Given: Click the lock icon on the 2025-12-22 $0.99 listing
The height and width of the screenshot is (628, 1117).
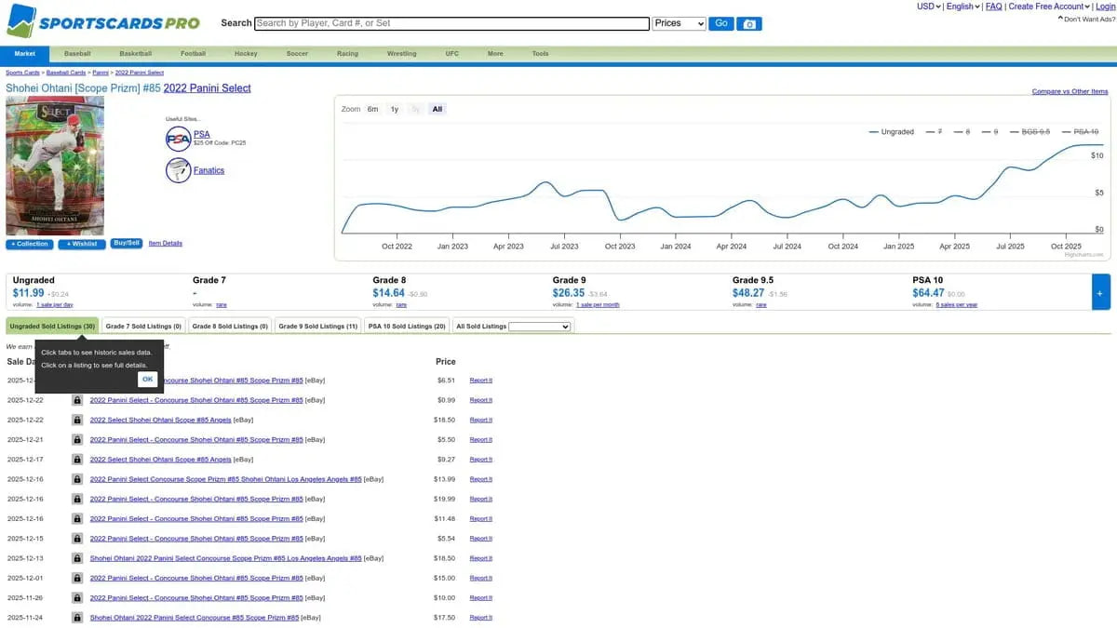Looking at the screenshot, I should (77, 400).
